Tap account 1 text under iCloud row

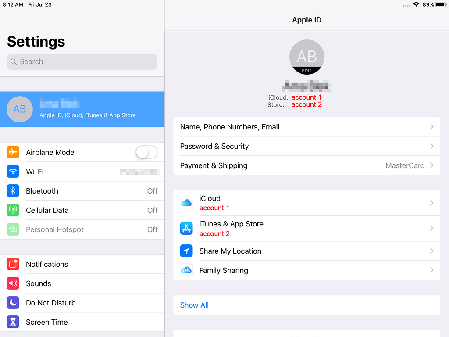click(214, 208)
